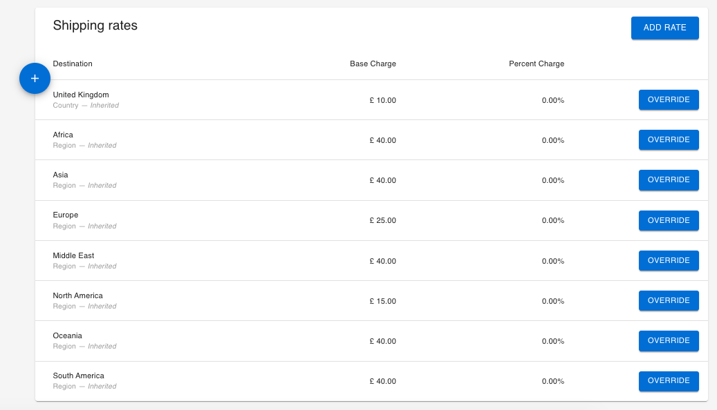The width and height of the screenshot is (717, 410).
Task: Override the Oceania shipping rate
Action: 668,341
